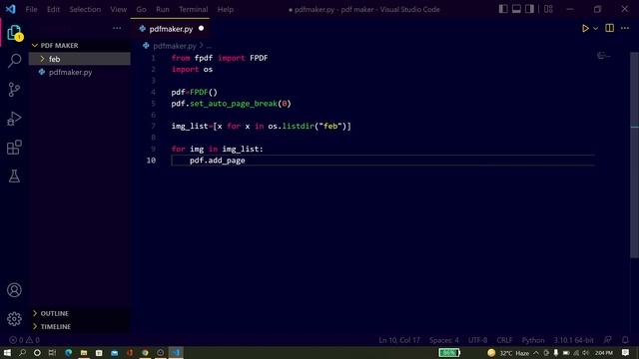Open the Edit menu

click(x=53, y=9)
